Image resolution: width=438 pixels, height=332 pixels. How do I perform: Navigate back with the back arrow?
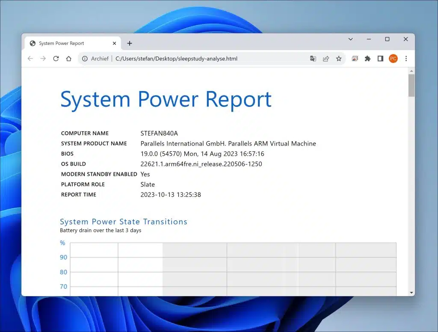[30, 59]
